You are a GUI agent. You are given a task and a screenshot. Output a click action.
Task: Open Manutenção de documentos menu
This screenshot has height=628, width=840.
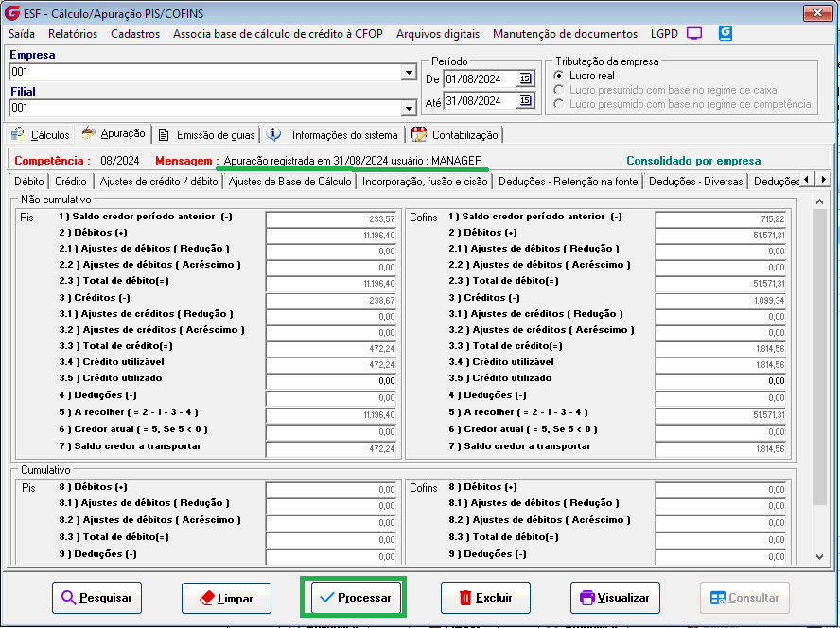(565, 34)
